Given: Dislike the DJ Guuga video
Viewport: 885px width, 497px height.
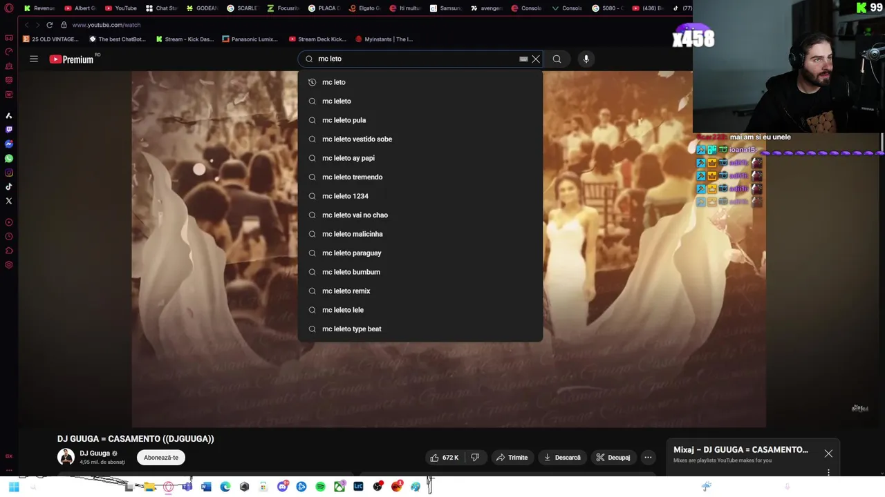Looking at the screenshot, I should pyautogui.click(x=475, y=458).
